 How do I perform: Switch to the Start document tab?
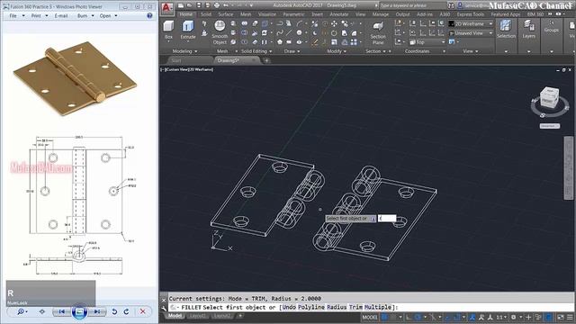176,60
